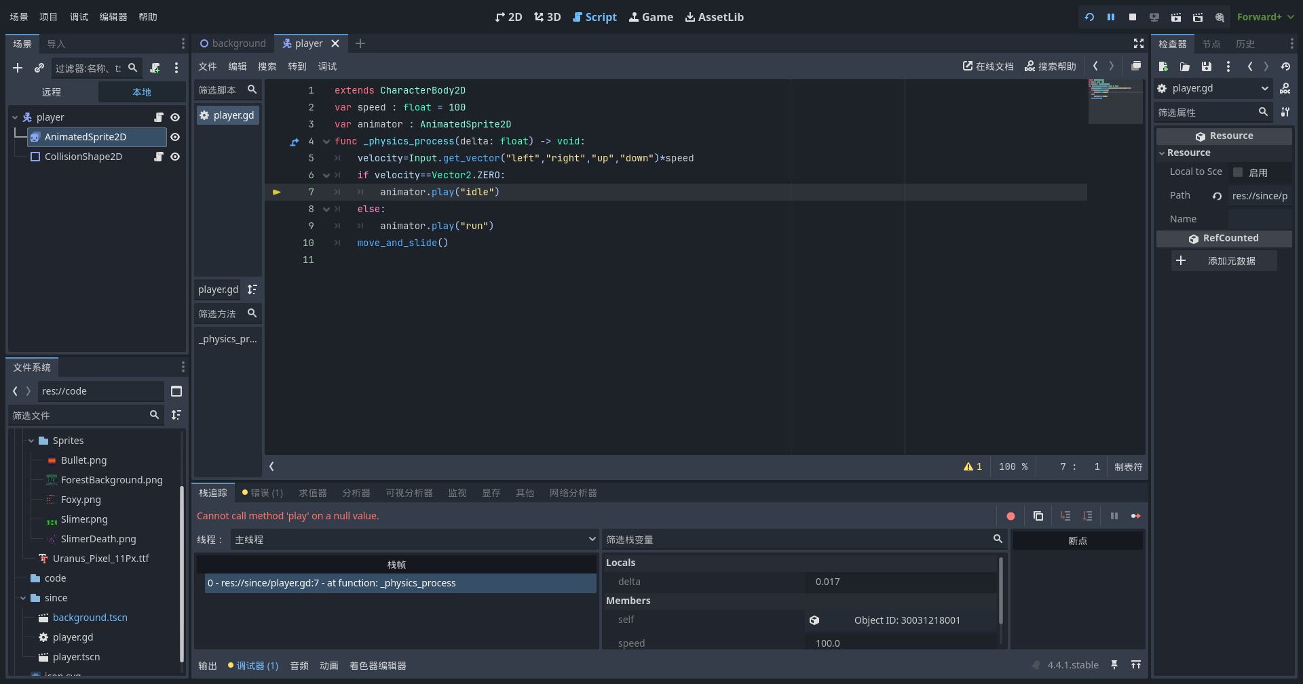Screen dimensions: 1303x684
Task: Click the 4.4.1.stable version label
Action: 1073,665
